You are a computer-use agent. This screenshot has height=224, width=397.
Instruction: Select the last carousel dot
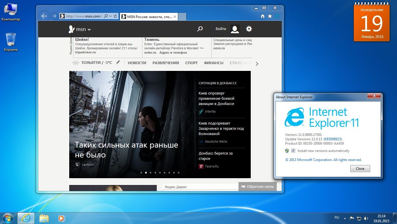pyautogui.click(x=179, y=173)
